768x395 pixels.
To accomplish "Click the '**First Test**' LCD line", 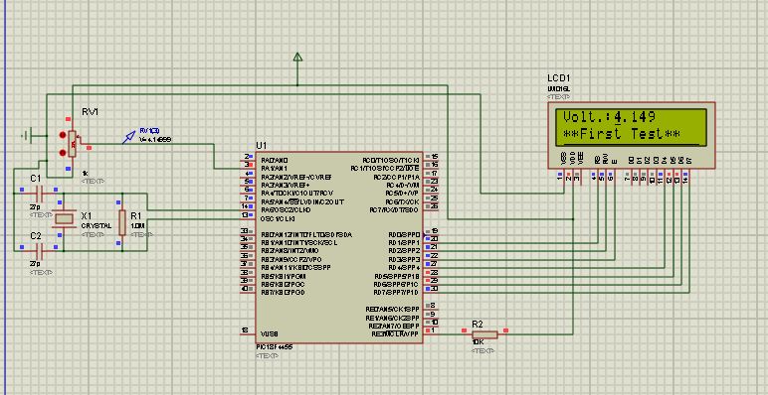I will tap(623, 134).
